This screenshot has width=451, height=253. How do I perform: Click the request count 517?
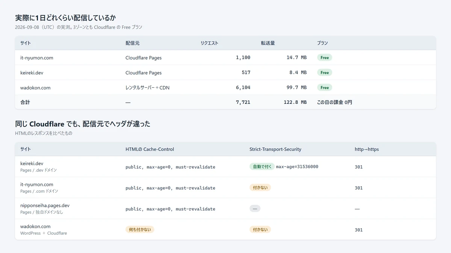click(246, 73)
